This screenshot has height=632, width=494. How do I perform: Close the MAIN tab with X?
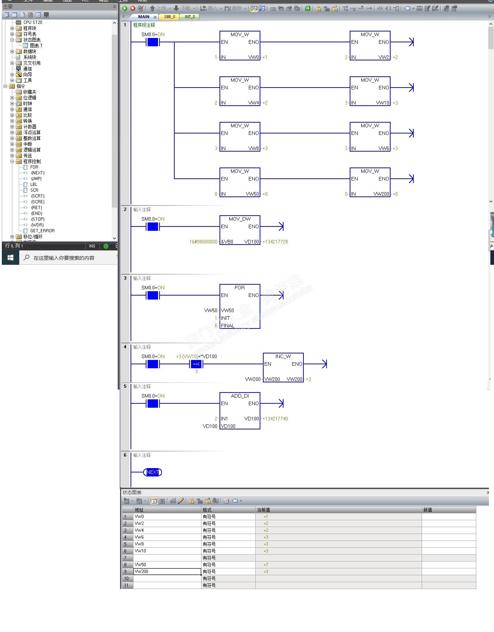pos(155,17)
